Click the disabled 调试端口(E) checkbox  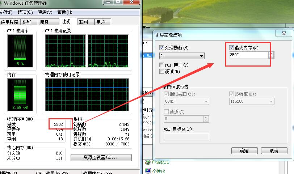click(166, 94)
